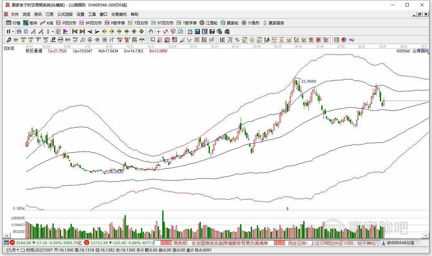Screen dimensions: 432x256
Task: Open the 江恩 menu
Action: coord(50,14)
